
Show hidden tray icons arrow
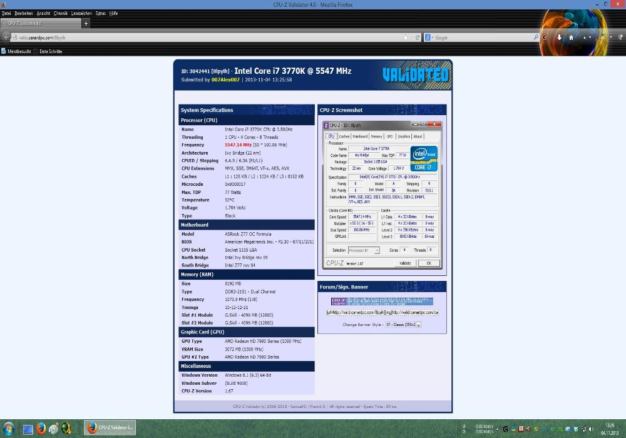pyautogui.click(x=498, y=429)
